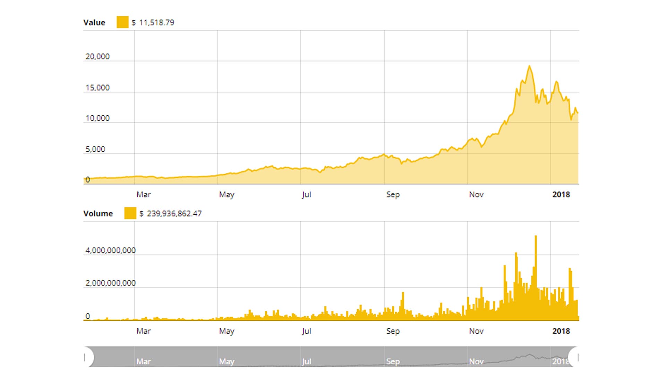Click the right range selector handle
The image size is (666, 375).
(578, 357)
